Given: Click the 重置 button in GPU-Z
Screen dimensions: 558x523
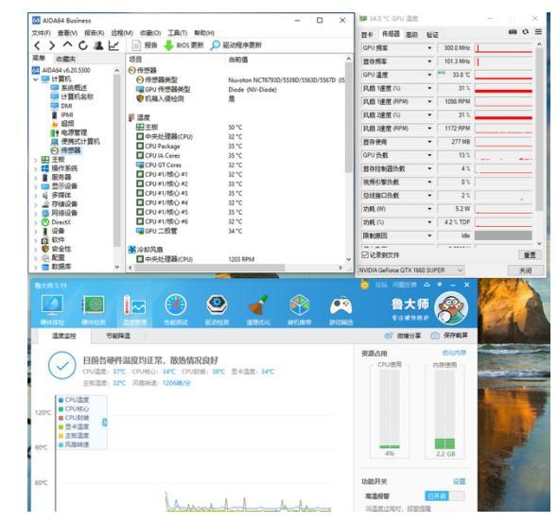Looking at the screenshot, I should pos(530,254).
